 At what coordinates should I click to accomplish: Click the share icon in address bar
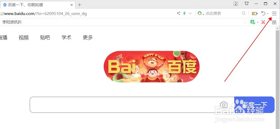[x=179, y=13]
